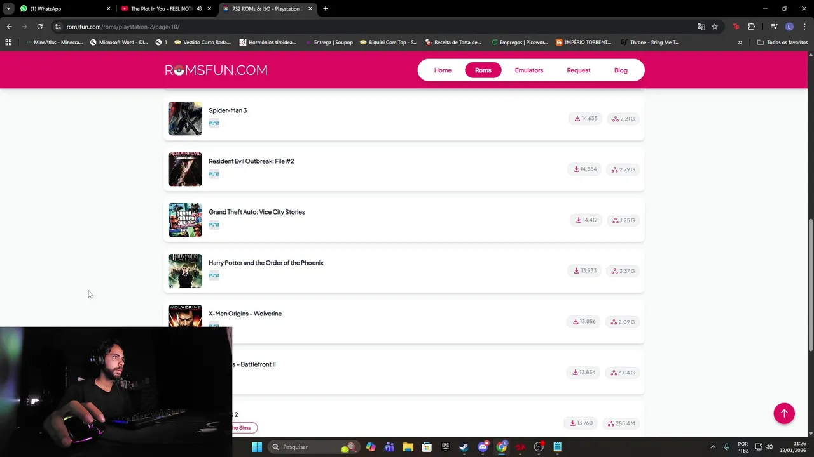The height and width of the screenshot is (457, 814).
Task: Open the Emulators menu item
Action: [529, 70]
